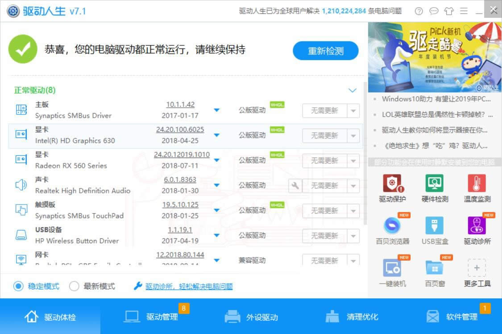The image size is (502, 334).
Task: Open 百页窗 tool icon
Action: 435,268
